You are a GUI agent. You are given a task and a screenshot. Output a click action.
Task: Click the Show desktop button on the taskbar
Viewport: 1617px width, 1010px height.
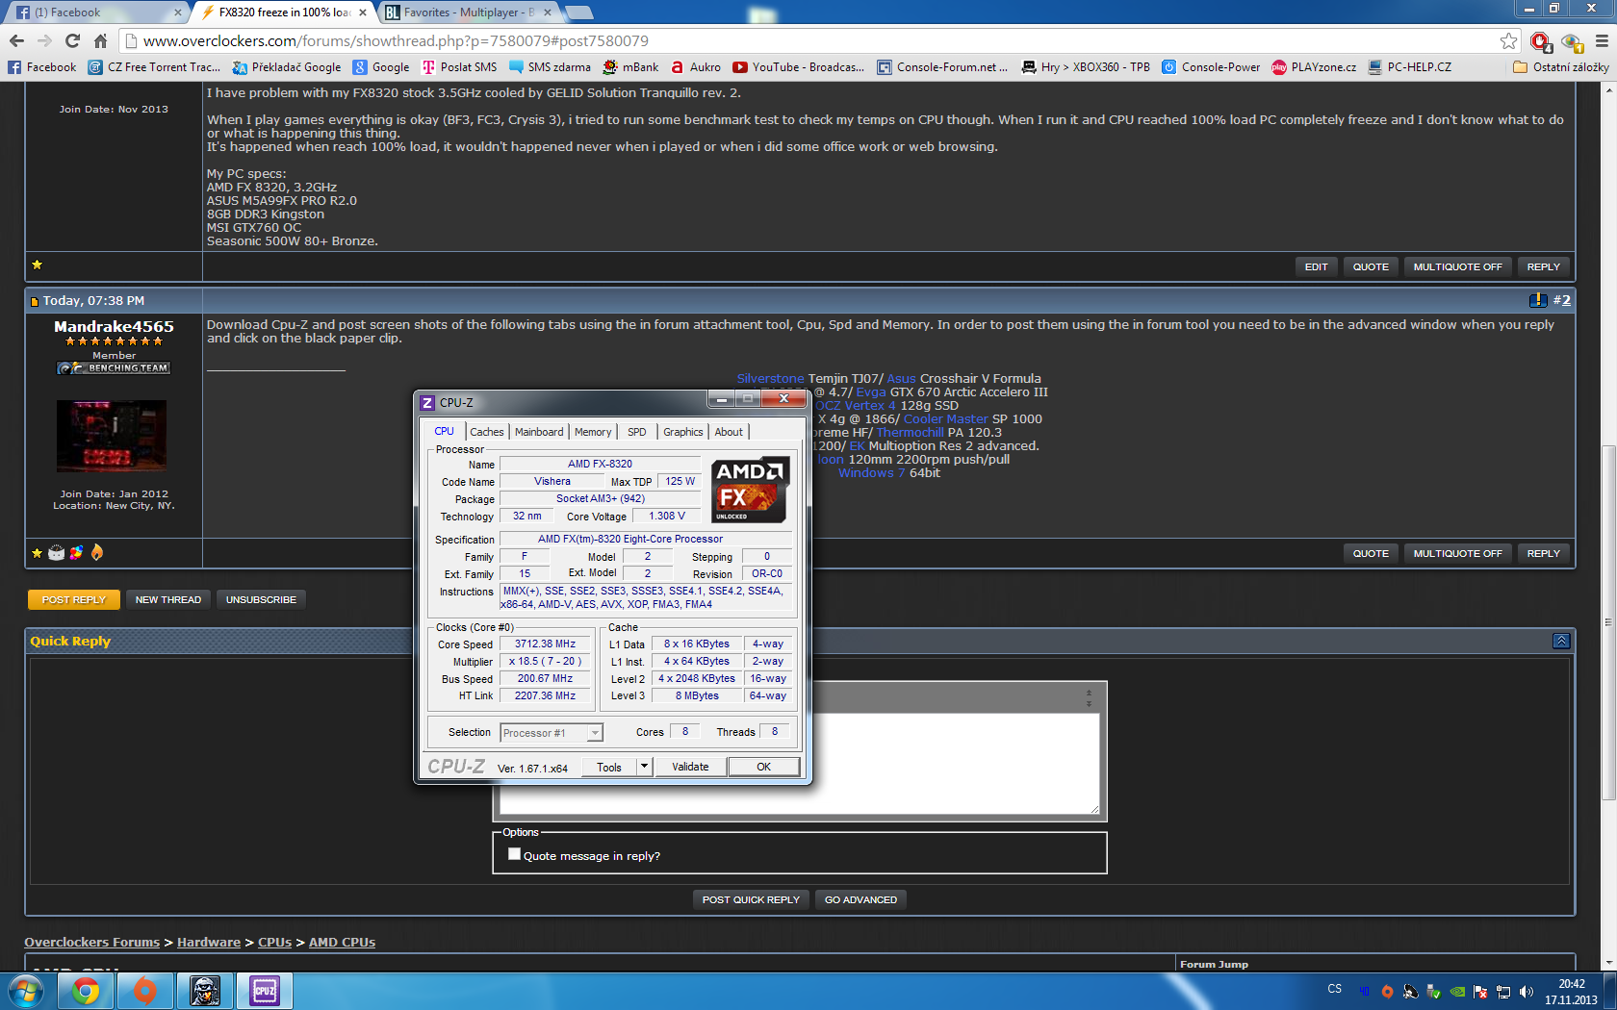pyautogui.click(x=1610, y=991)
